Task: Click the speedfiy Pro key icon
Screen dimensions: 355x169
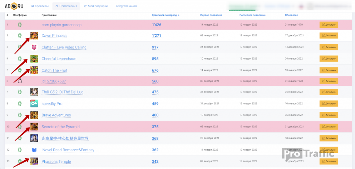Action: coord(34,104)
